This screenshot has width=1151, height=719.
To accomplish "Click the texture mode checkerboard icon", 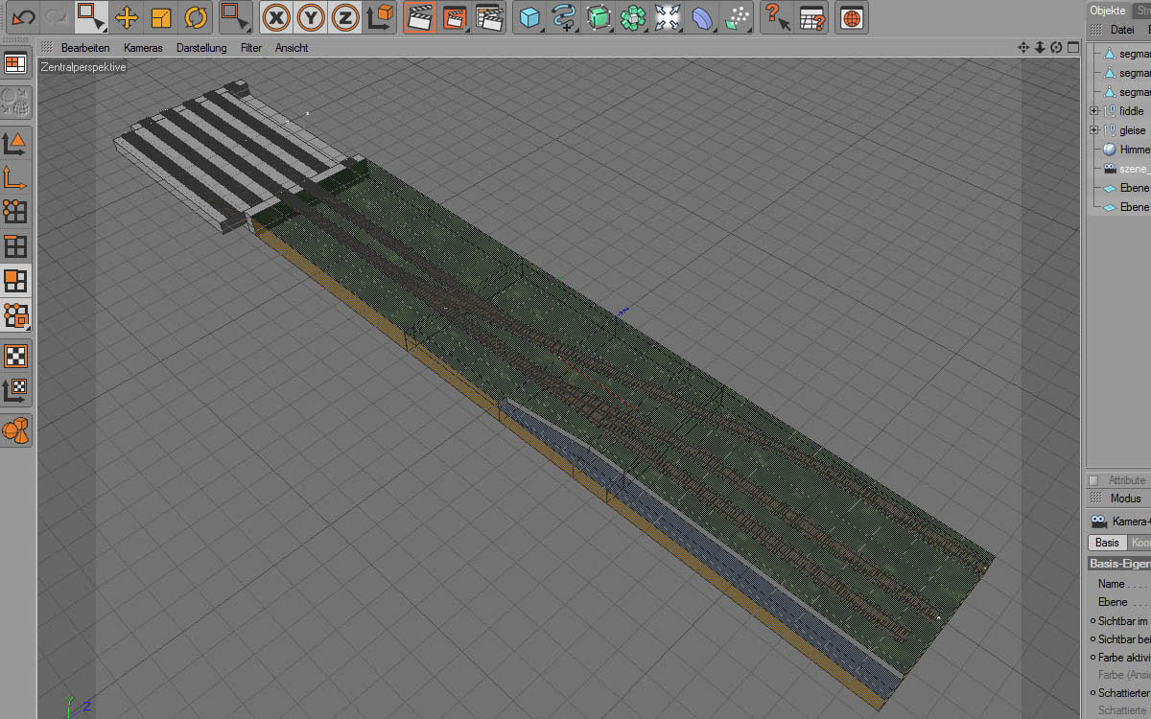I will pyautogui.click(x=15, y=356).
